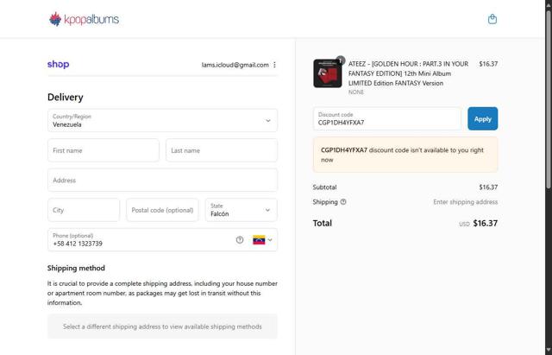Click the City input field
Viewport: 552px width, 355px height.
[84, 210]
